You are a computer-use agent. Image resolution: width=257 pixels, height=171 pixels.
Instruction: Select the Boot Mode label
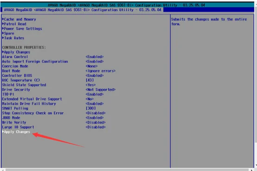click(11, 71)
